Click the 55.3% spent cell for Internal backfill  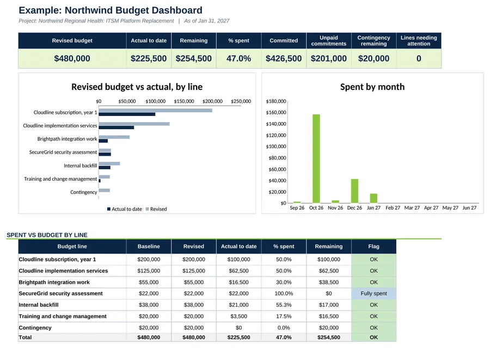point(284,305)
